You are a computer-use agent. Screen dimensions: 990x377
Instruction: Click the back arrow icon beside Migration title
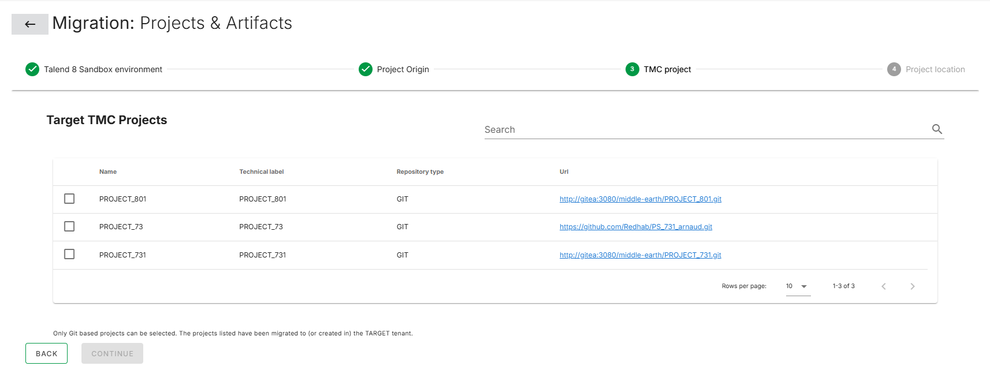30,24
